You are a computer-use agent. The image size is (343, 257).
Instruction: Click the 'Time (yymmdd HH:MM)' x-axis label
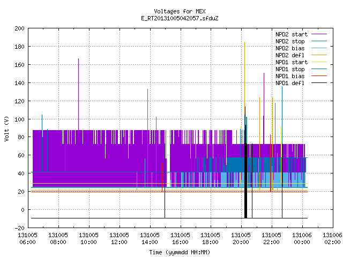180,252
